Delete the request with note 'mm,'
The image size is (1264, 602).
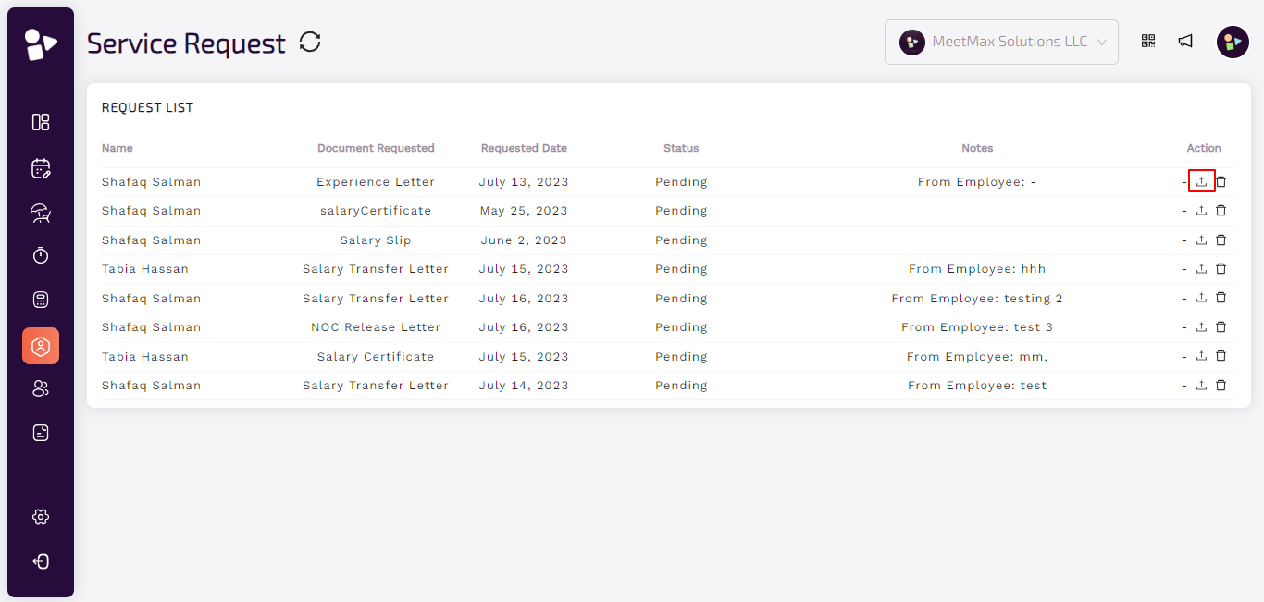[x=1221, y=357]
